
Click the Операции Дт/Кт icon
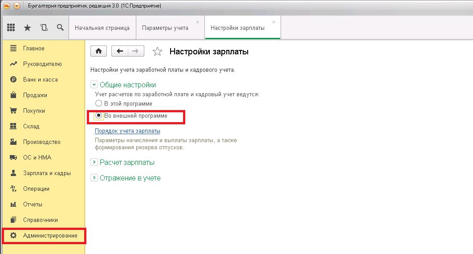click(x=13, y=188)
